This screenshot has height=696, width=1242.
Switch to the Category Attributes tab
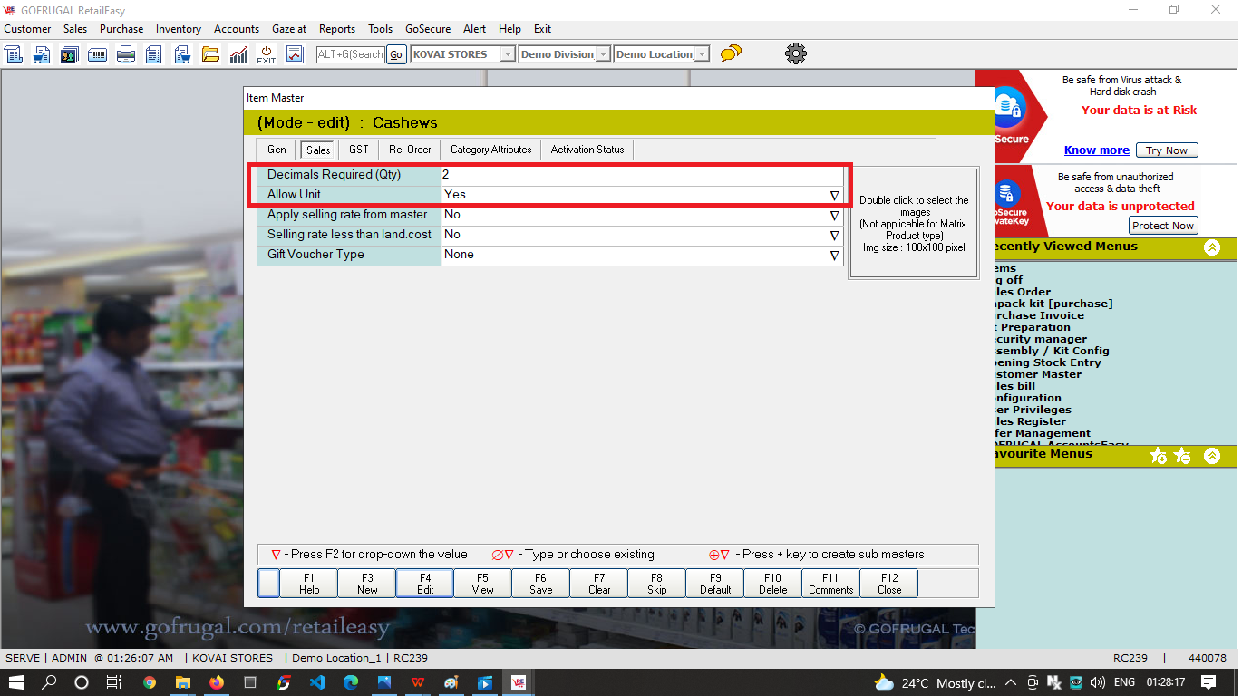point(491,150)
